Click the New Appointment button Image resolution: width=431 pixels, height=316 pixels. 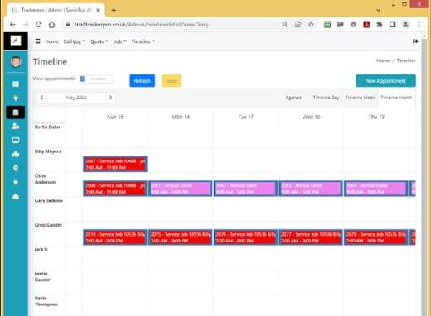tap(385, 81)
